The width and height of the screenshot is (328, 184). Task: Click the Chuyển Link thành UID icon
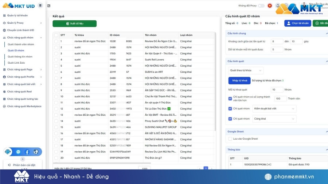pos(4,30)
